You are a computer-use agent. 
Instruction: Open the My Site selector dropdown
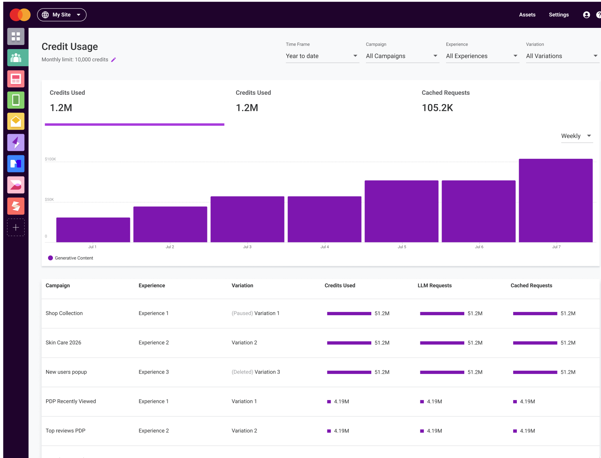coord(62,15)
